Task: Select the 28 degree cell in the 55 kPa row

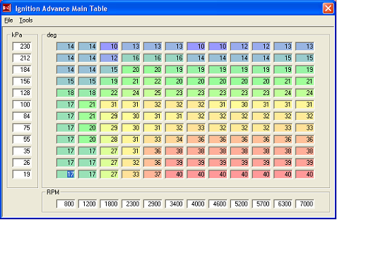Action: pyautogui.click(x=109, y=139)
